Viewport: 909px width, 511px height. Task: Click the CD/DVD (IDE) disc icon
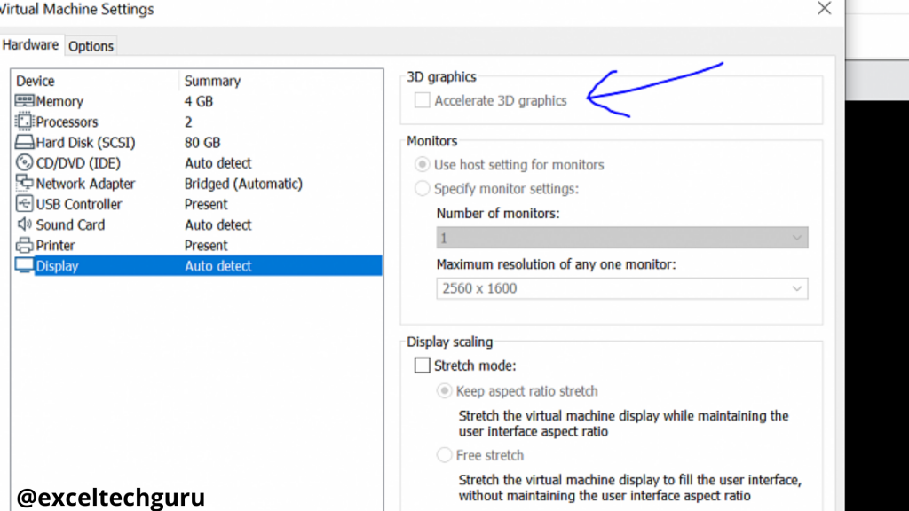tap(24, 163)
